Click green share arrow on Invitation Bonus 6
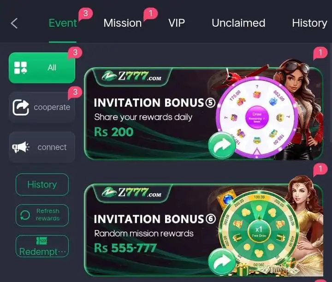332x282 pixels. pyautogui.click(x=222, y=262)
